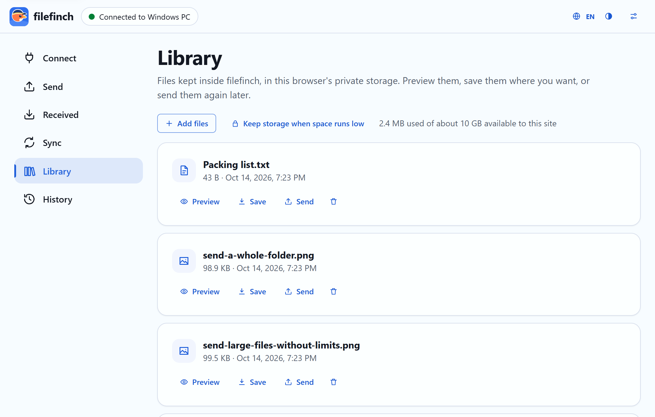655x417 pixels.
Task: Preview send-large-files-without-limits.png
Action: pyautogui.click(x=200, y=382)
